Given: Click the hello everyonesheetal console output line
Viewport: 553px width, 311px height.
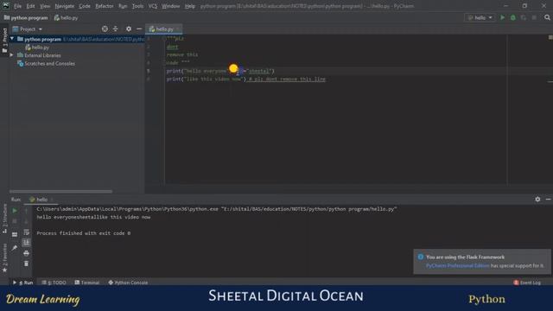Looking at the screenshot, I should click(93, 217).
